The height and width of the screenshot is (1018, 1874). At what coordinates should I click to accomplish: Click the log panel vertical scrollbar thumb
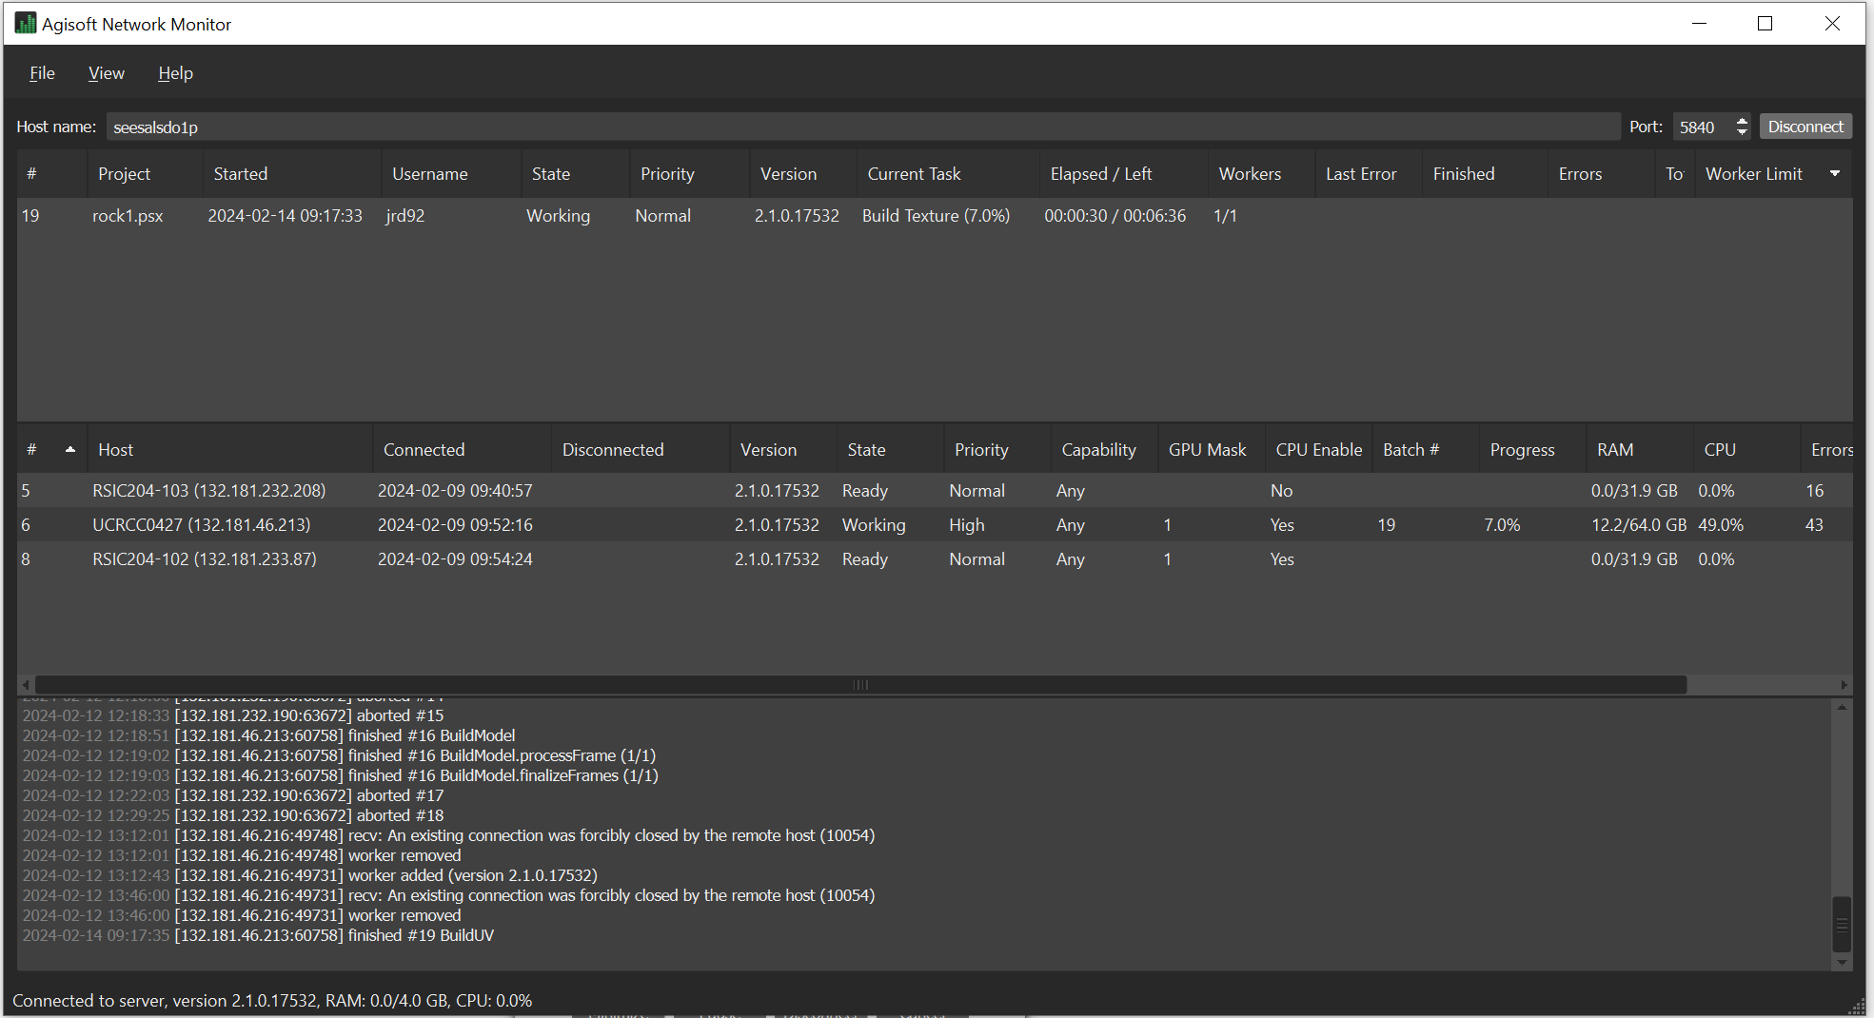tap(1842, 924)
